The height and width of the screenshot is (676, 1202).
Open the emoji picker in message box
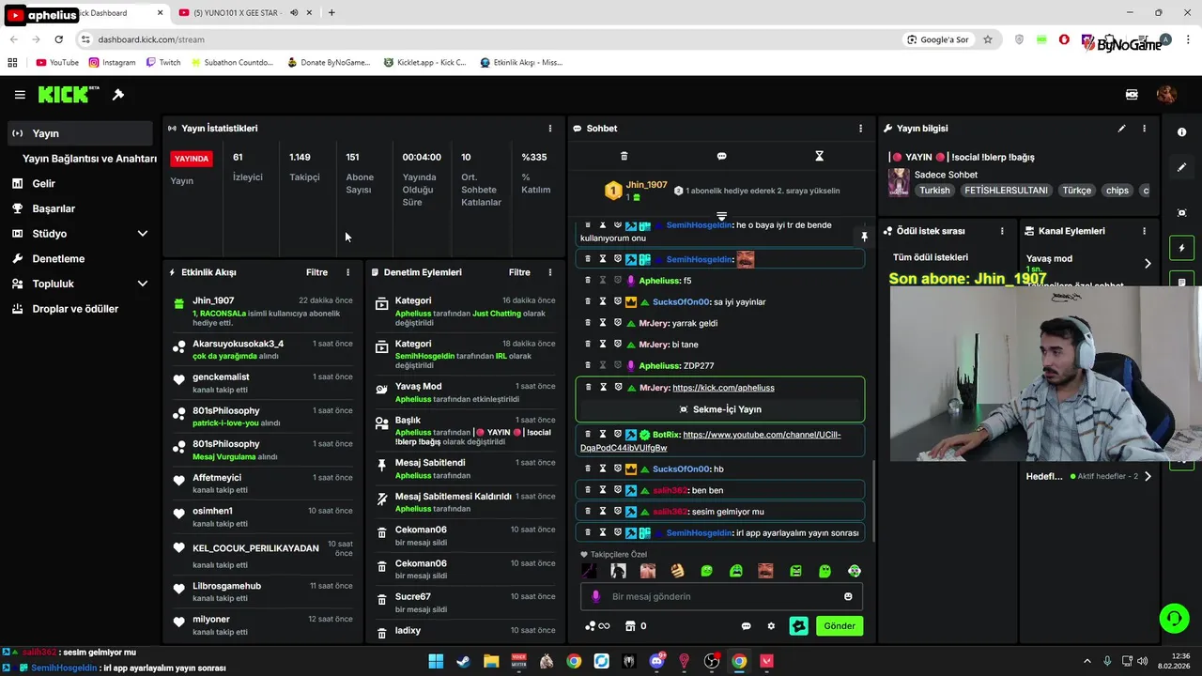tap(848, 596)
